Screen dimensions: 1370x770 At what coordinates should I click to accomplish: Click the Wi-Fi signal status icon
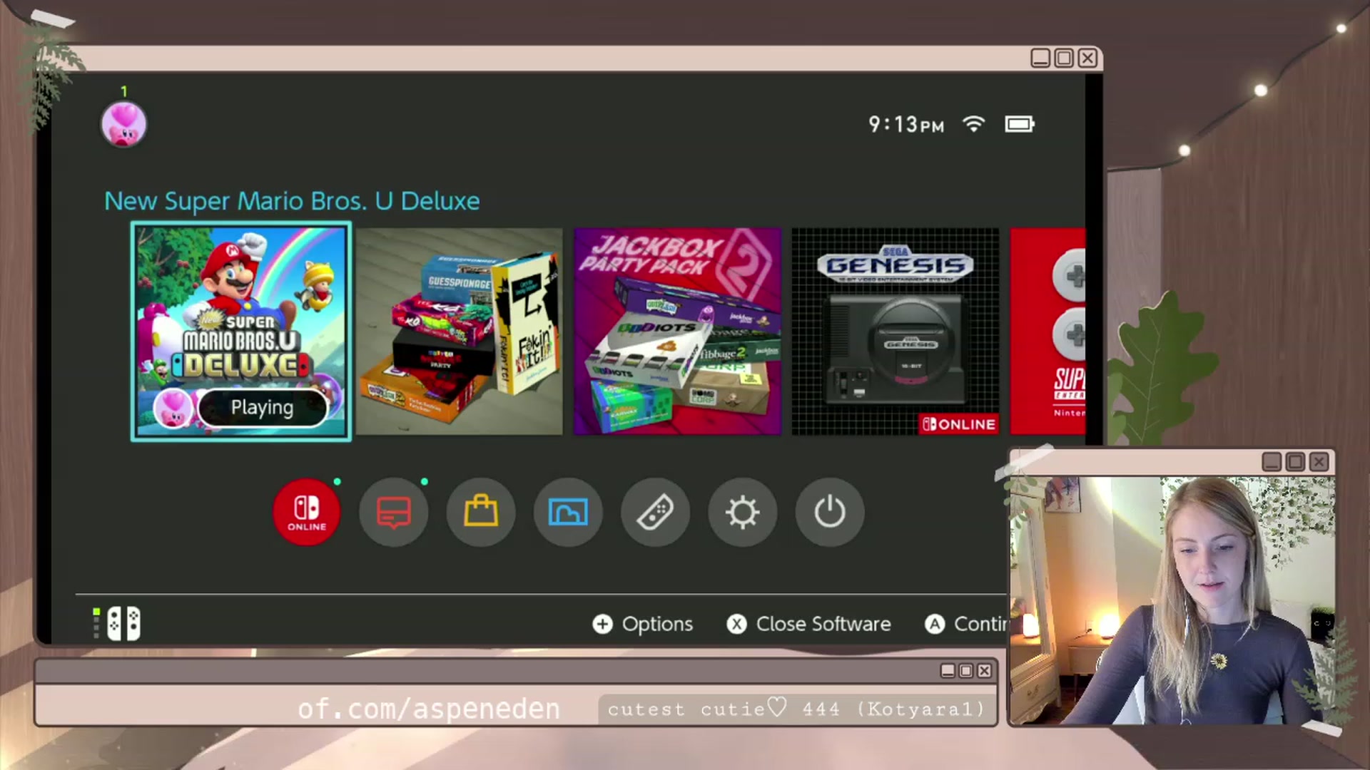[x=973, y=124]
